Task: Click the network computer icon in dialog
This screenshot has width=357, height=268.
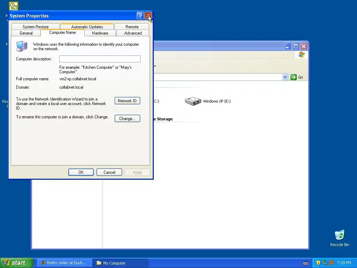Action: 22,46
